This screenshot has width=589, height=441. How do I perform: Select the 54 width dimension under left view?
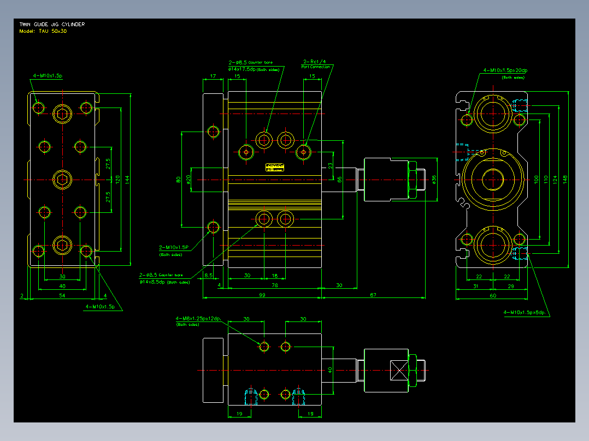(x=62, y=296)
